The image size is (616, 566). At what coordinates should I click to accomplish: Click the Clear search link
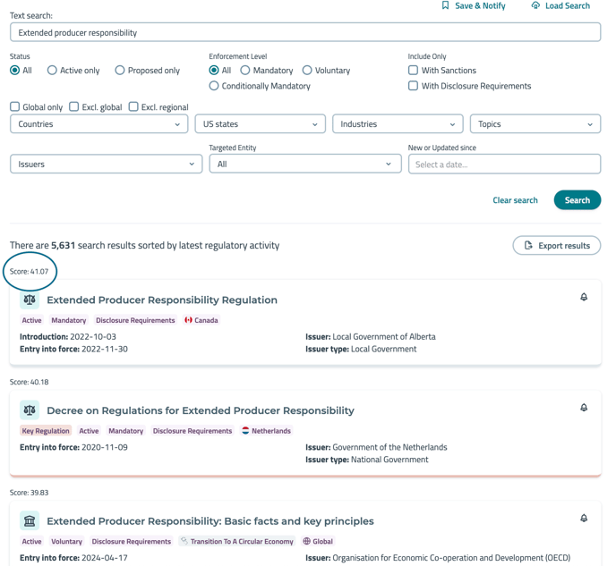click(515, 200)
